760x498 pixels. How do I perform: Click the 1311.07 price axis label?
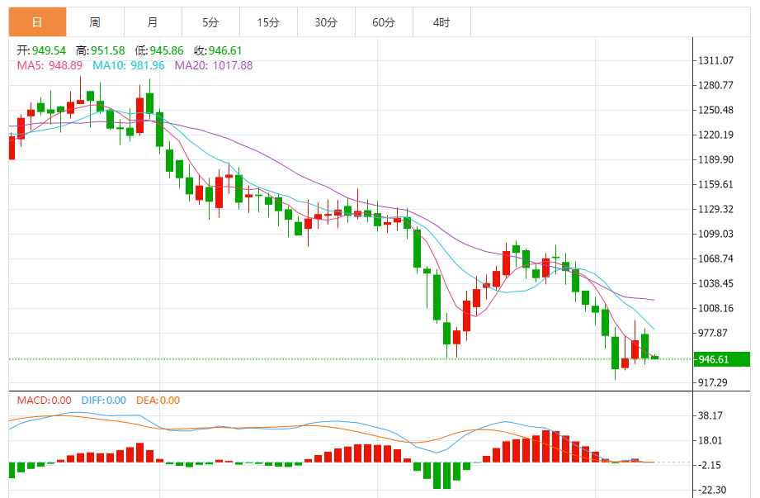715,60
